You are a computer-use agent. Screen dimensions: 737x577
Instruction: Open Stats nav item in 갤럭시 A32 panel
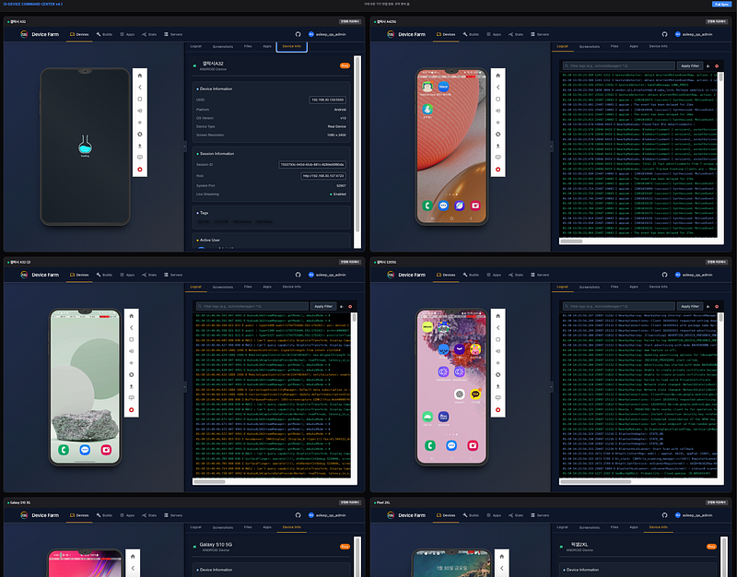[x=149, y=34]
